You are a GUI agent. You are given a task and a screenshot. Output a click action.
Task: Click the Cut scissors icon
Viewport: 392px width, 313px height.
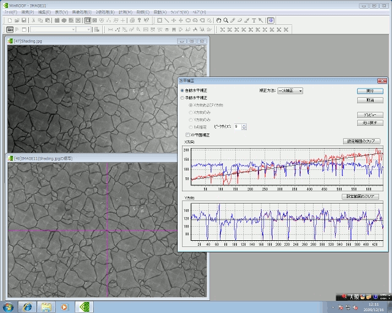pos(33,20)
